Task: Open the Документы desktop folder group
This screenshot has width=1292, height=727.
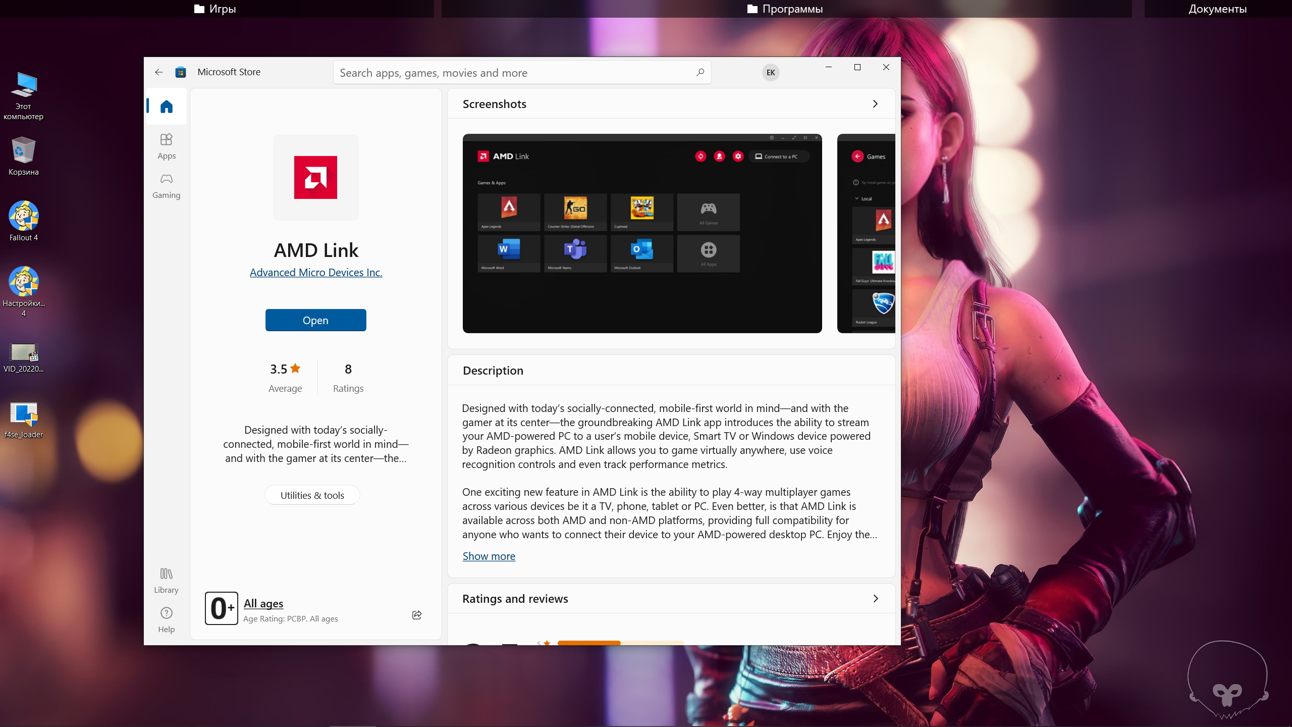Action: [x=1217, y=9]
